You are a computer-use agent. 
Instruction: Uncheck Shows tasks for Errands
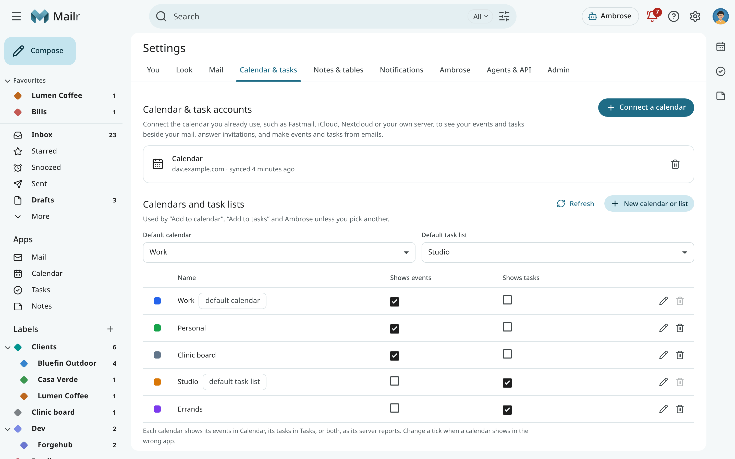[507, 410]
